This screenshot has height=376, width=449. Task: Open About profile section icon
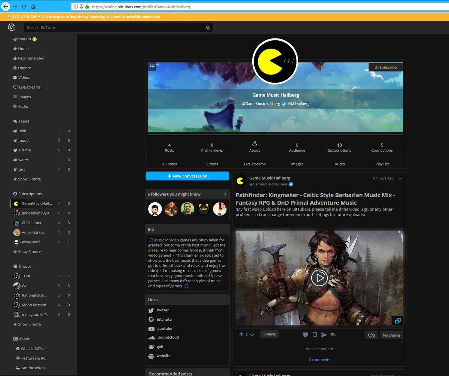pyautogui.click(x=254, y=144)
